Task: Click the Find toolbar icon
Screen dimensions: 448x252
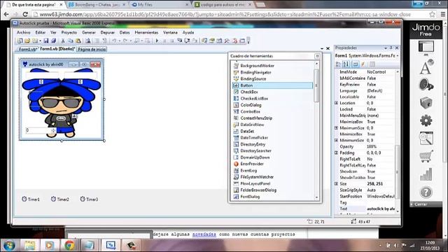Action: tap(88, 41)
